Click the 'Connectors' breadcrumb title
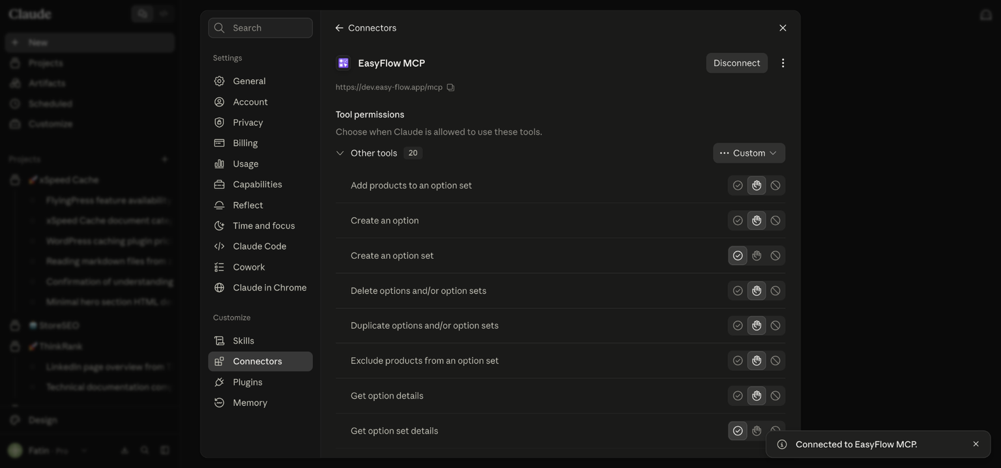The height and width of the screenshot is (468, 1001). (372, 28)
